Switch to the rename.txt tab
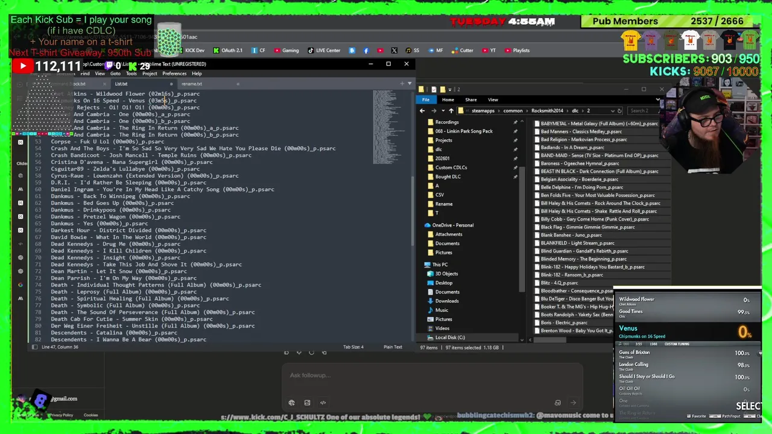This screenshot has width=772, height=434. pyautogui.click(x=209, y=84)
